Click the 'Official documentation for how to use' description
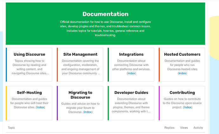The height and width of the screenshot is (134, 219). [x=105, y=29]
